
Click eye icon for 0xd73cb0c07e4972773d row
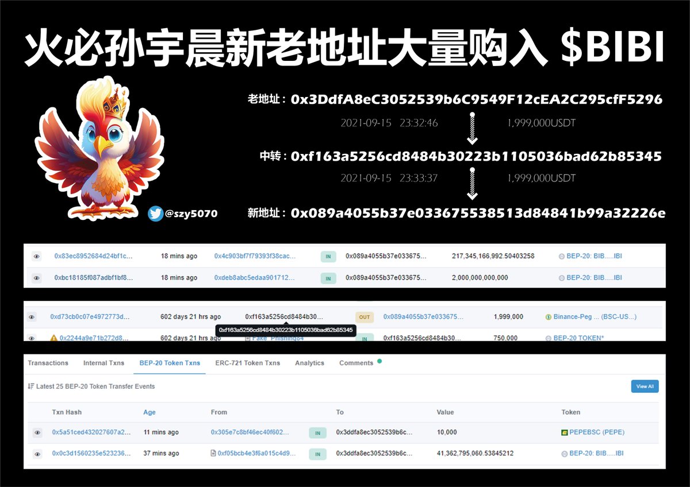tap(32, 317)
